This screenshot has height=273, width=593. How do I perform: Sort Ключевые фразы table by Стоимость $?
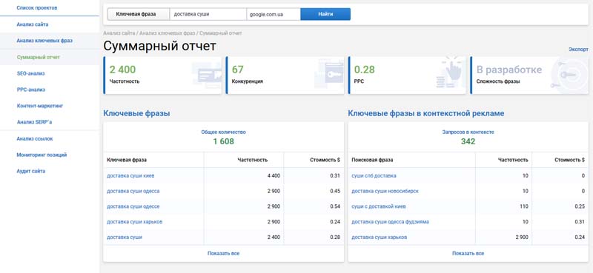(325, 160)
